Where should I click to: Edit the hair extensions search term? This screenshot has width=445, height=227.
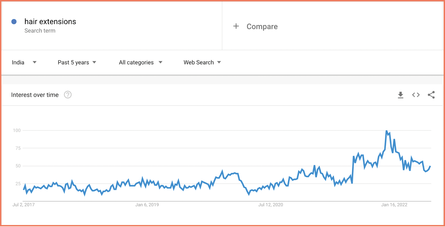(x=50, y=22)
